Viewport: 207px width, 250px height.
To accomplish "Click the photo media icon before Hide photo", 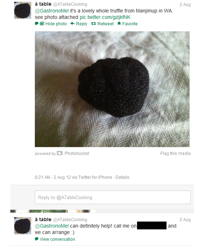I will point(42,23).
